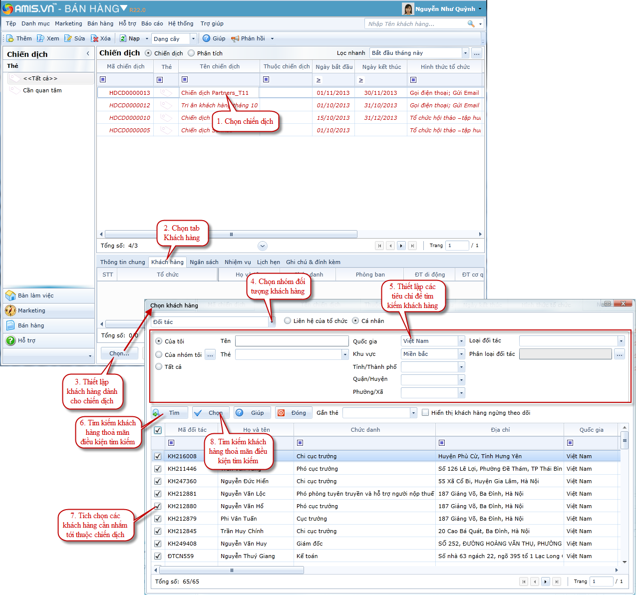The width and height of the screenshot is (636, 595).
Task: Uncheck the row for customer KH211446
Action: [x=158, y=469]
